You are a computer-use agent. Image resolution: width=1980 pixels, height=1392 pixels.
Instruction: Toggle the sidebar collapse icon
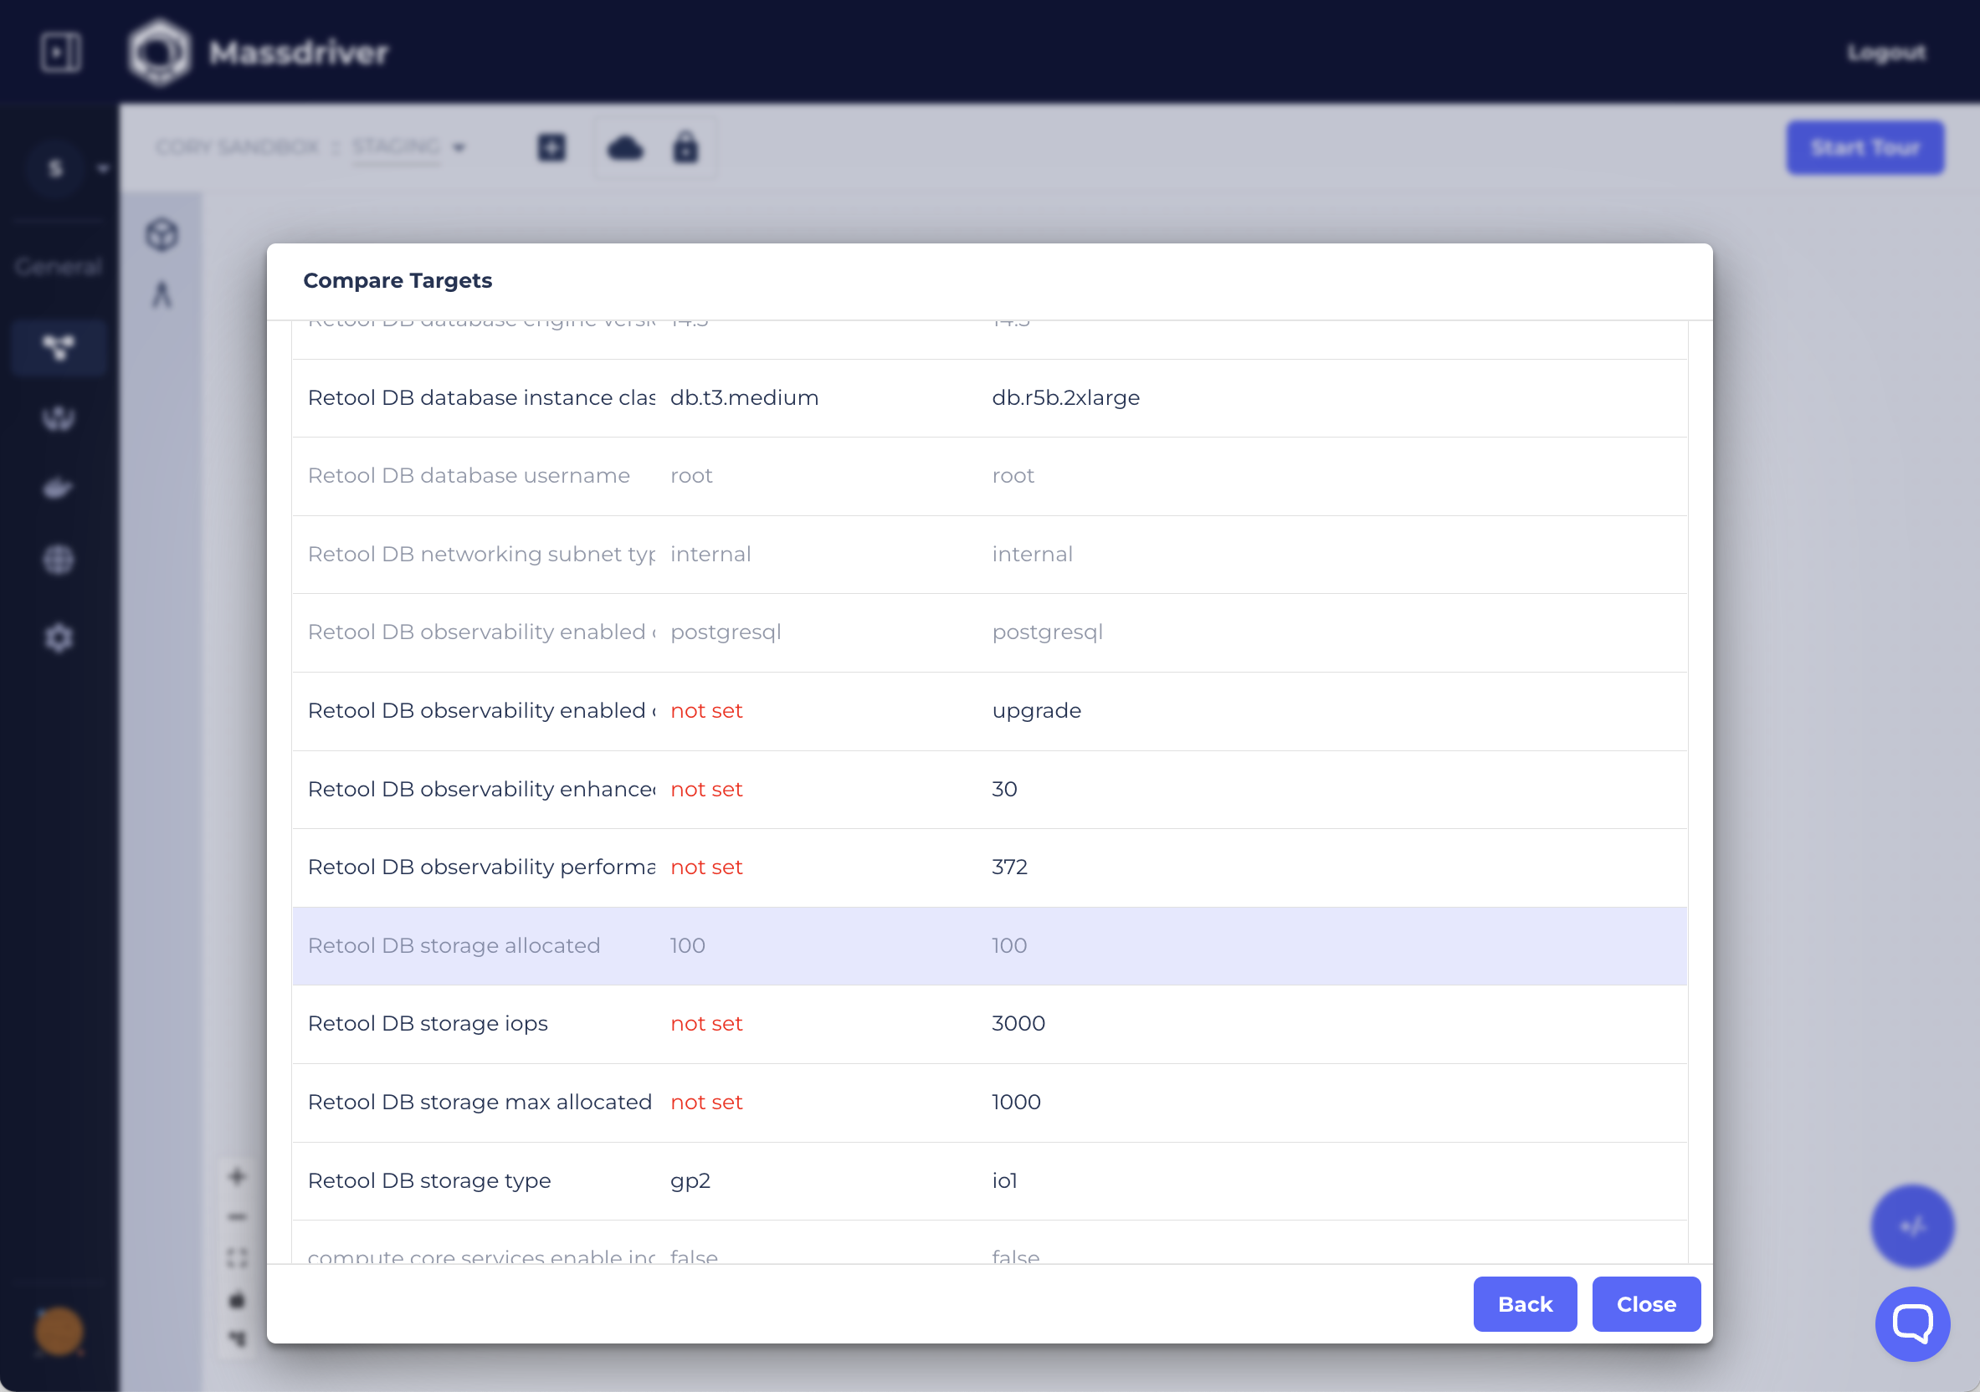60,53
